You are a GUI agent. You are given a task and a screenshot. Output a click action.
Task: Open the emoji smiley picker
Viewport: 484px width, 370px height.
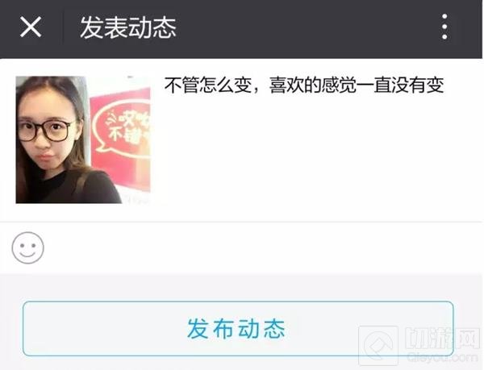(x=27, y=248)
